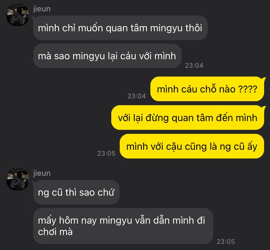Select sent message 'với lại đừng quan tâm đến mình'
This screenshot has height=250, width=270.
(x=187, y=118)
